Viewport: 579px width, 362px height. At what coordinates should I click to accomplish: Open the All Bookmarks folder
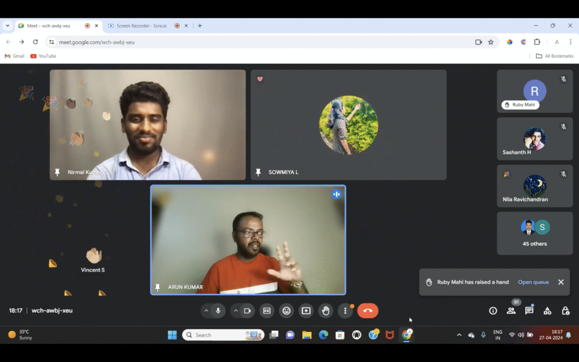point(554,56)
